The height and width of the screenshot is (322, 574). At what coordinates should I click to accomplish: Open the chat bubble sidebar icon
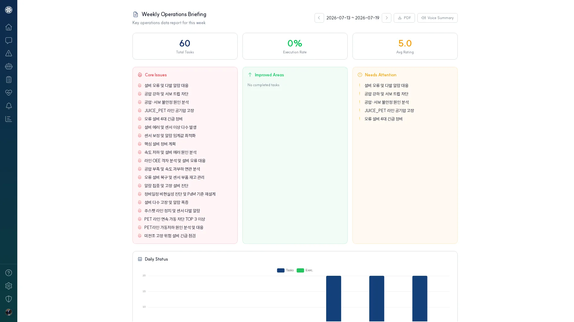pyautogui.click(x=9, y=40)
